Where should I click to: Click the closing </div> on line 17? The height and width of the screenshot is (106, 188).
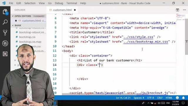click(83, 79)
